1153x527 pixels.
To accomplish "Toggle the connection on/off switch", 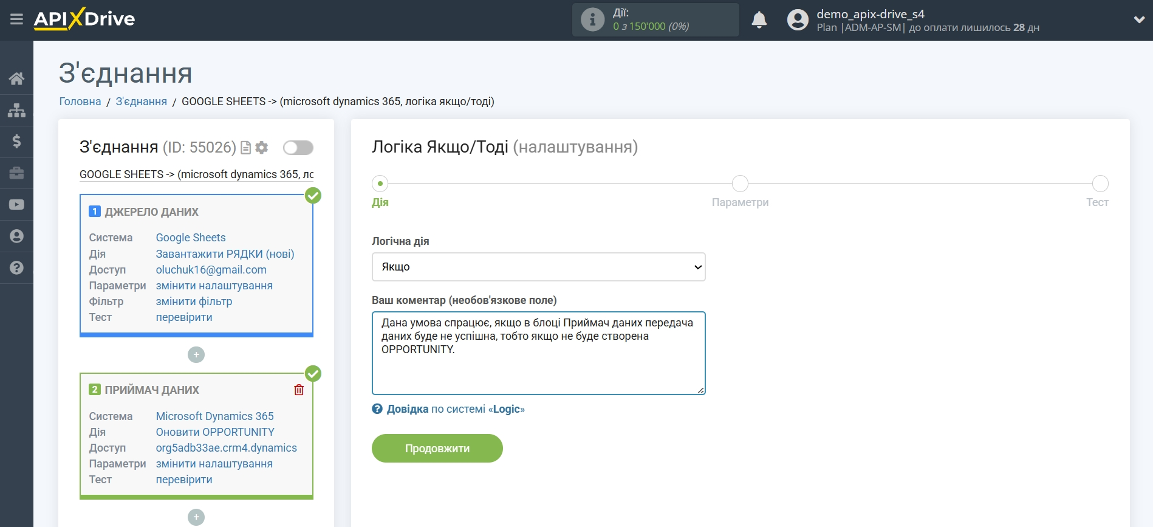I will tap(298, 148).
